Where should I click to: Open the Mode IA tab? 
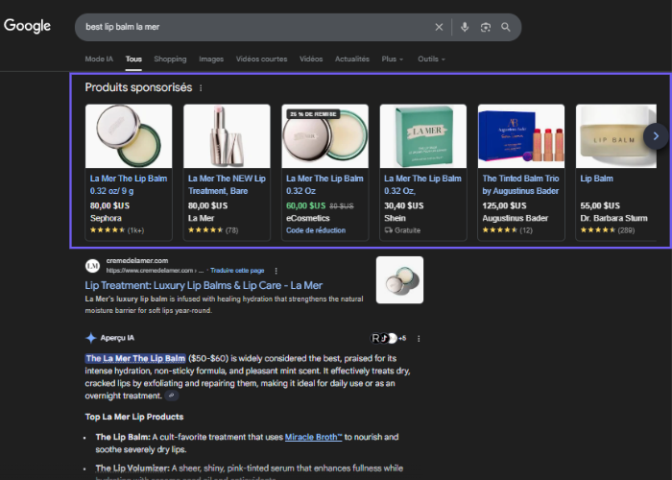point(100,59)
